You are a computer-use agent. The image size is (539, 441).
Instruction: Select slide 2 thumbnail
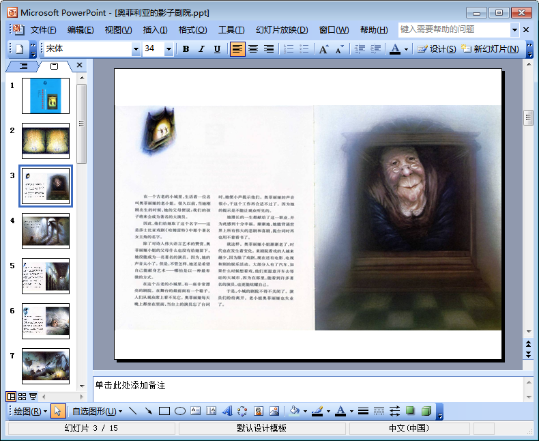(x=46, y=141)
